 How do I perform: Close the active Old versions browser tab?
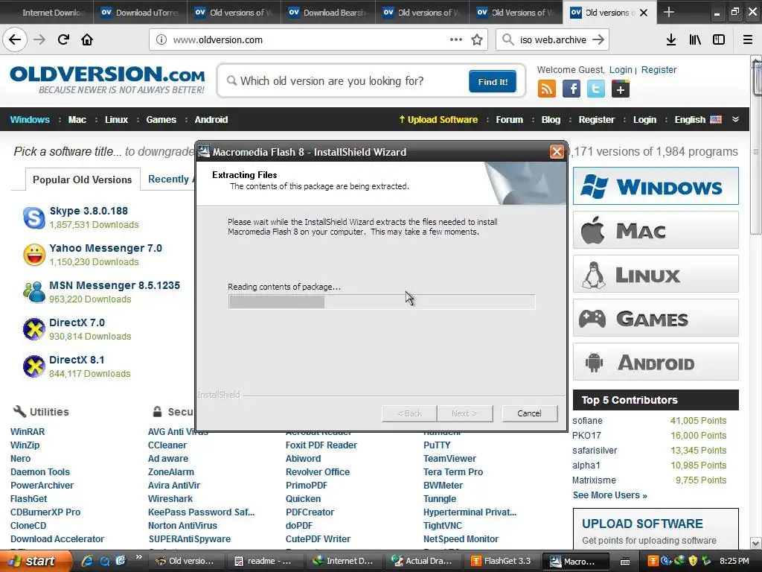click(644, 13)
